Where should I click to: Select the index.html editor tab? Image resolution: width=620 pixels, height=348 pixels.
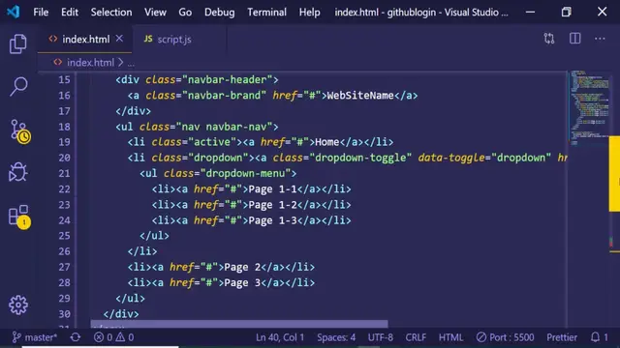pos(86,39)
